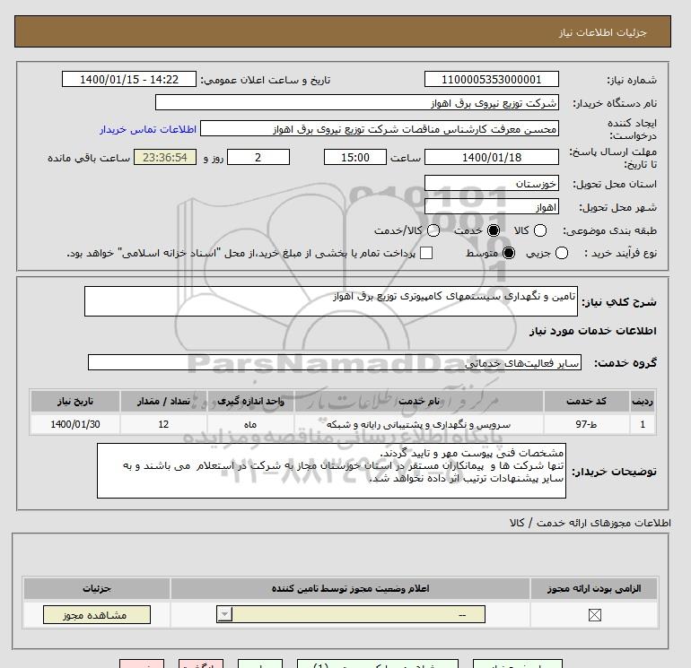Click the طبقه بندی موضوعی label

(610, 230)
